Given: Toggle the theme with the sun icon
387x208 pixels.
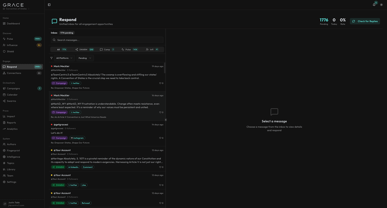Looking at the screenshot, I should (x=381, y=4).
